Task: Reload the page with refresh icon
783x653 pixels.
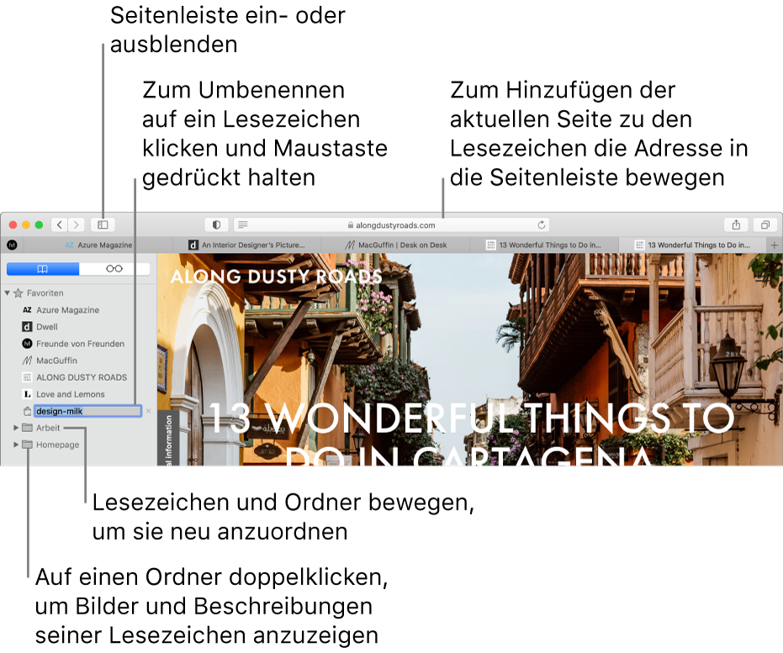Action: (x=542, y=225)
